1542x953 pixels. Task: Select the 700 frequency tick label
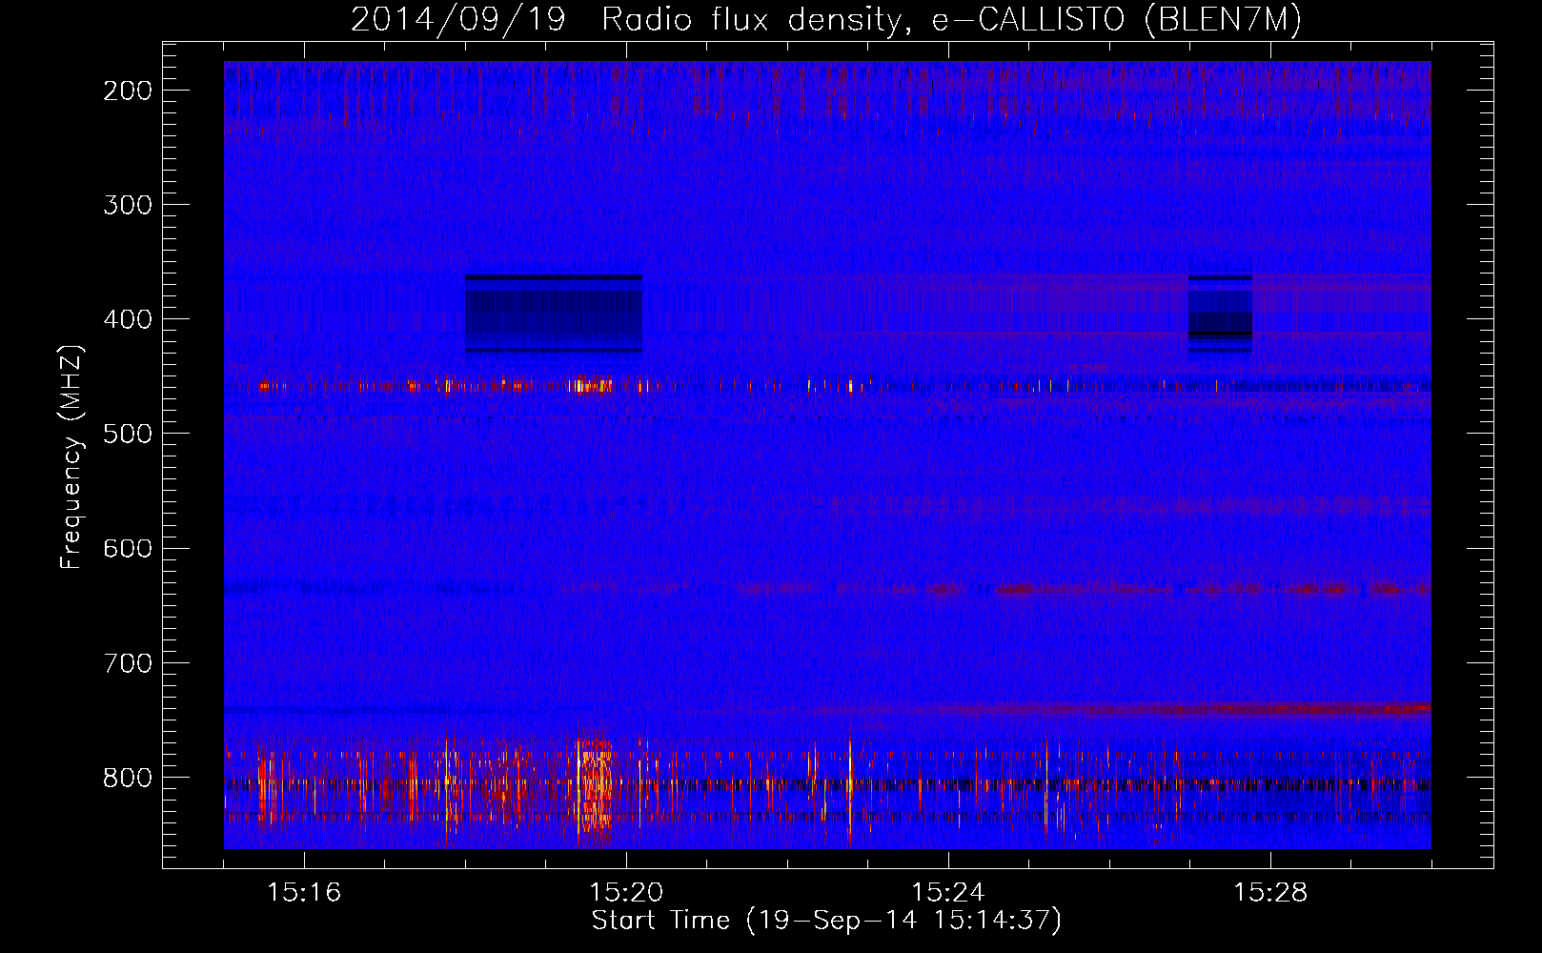127,662
